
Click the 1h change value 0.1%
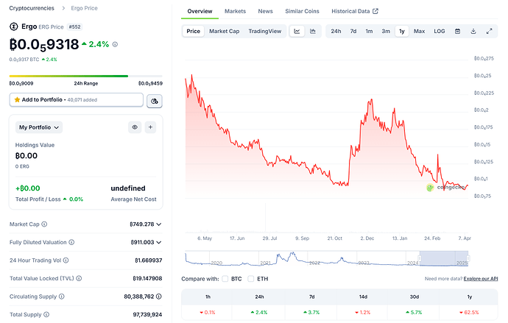pos(208,312)
